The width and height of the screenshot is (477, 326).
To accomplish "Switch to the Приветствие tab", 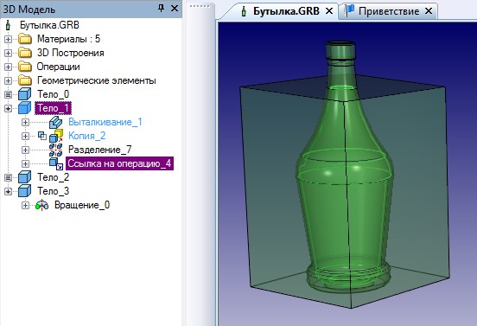I will pyautogui.click(x=389, y=11).
